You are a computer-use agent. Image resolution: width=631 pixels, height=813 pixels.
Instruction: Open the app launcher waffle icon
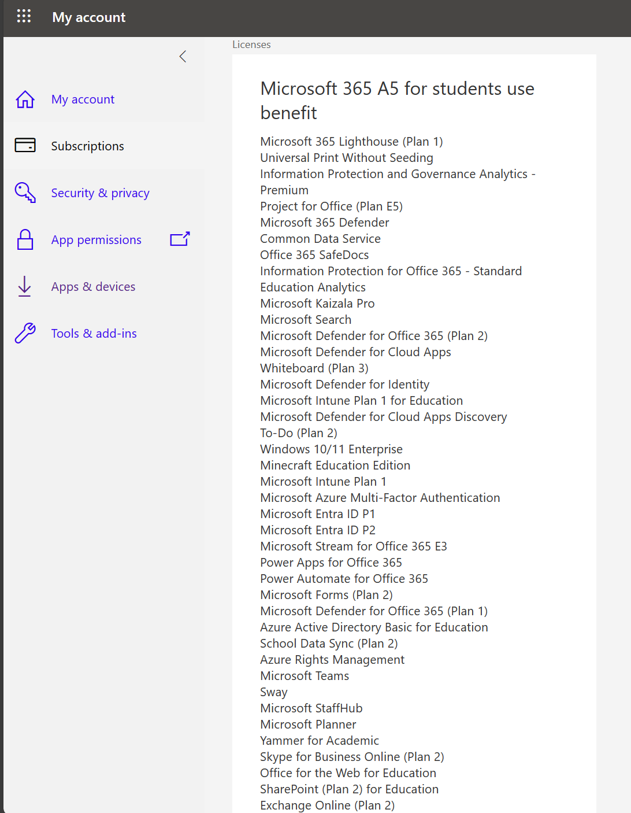(x=24, y=16)
